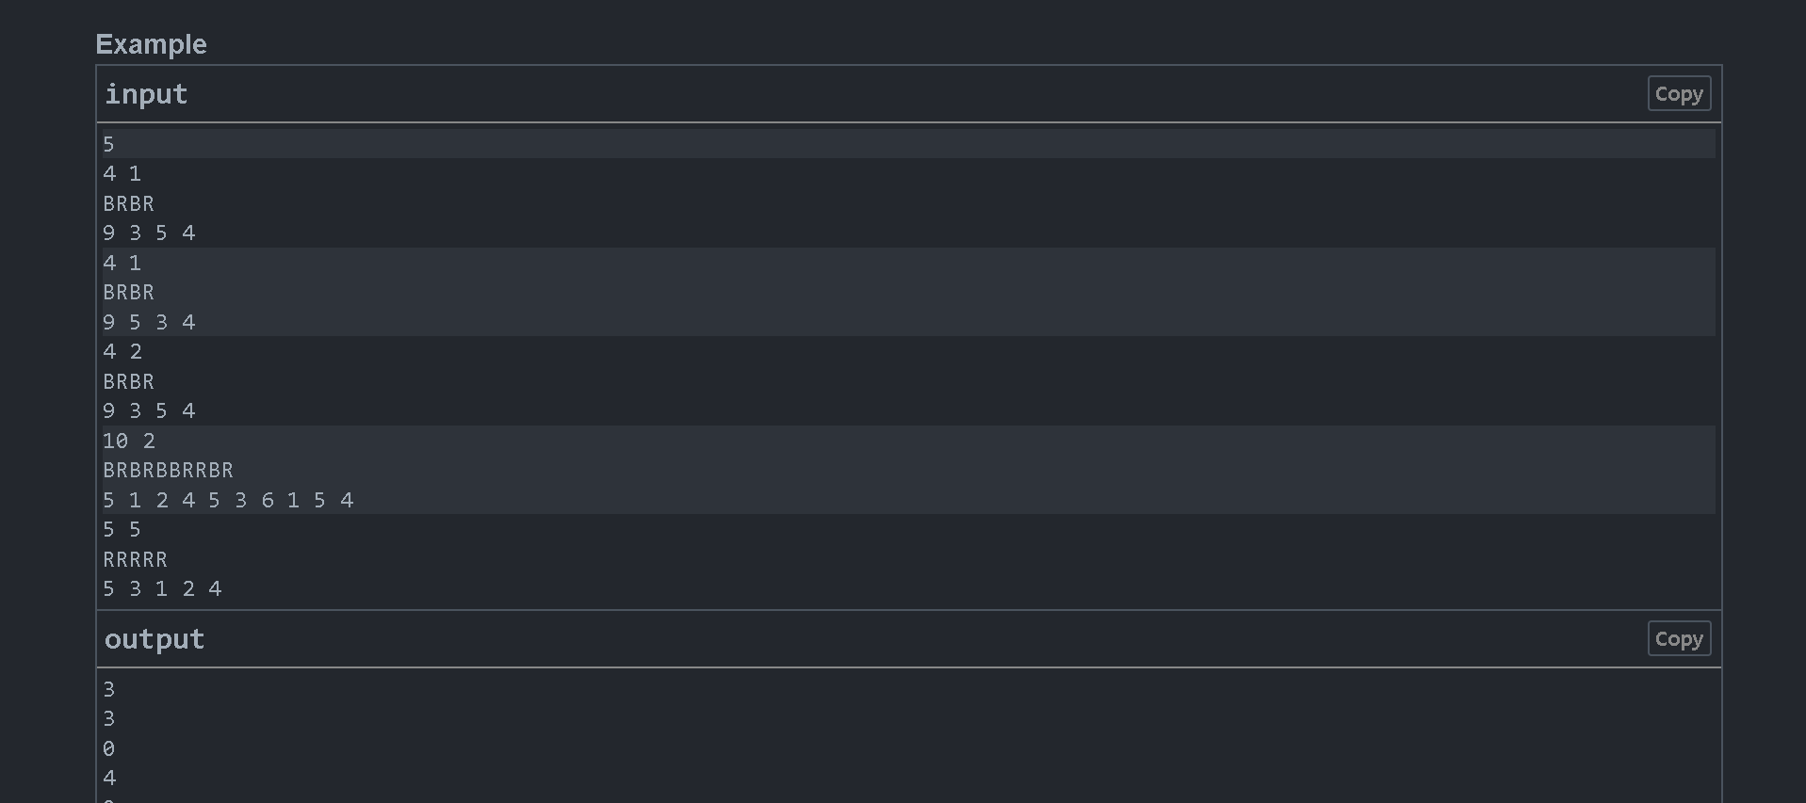1806x803 pixels.
Task: Click the string "RRRRR" in the input
Action: pos(135,559)
